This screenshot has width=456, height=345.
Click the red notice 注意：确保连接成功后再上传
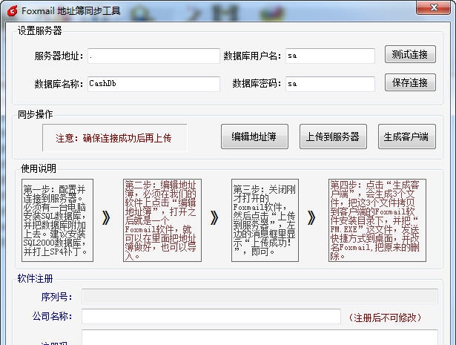click(x=113, y=138)
